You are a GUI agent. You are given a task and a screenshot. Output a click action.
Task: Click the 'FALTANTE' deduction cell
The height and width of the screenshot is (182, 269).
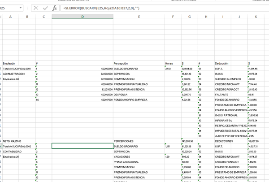(x=222, y=95)
